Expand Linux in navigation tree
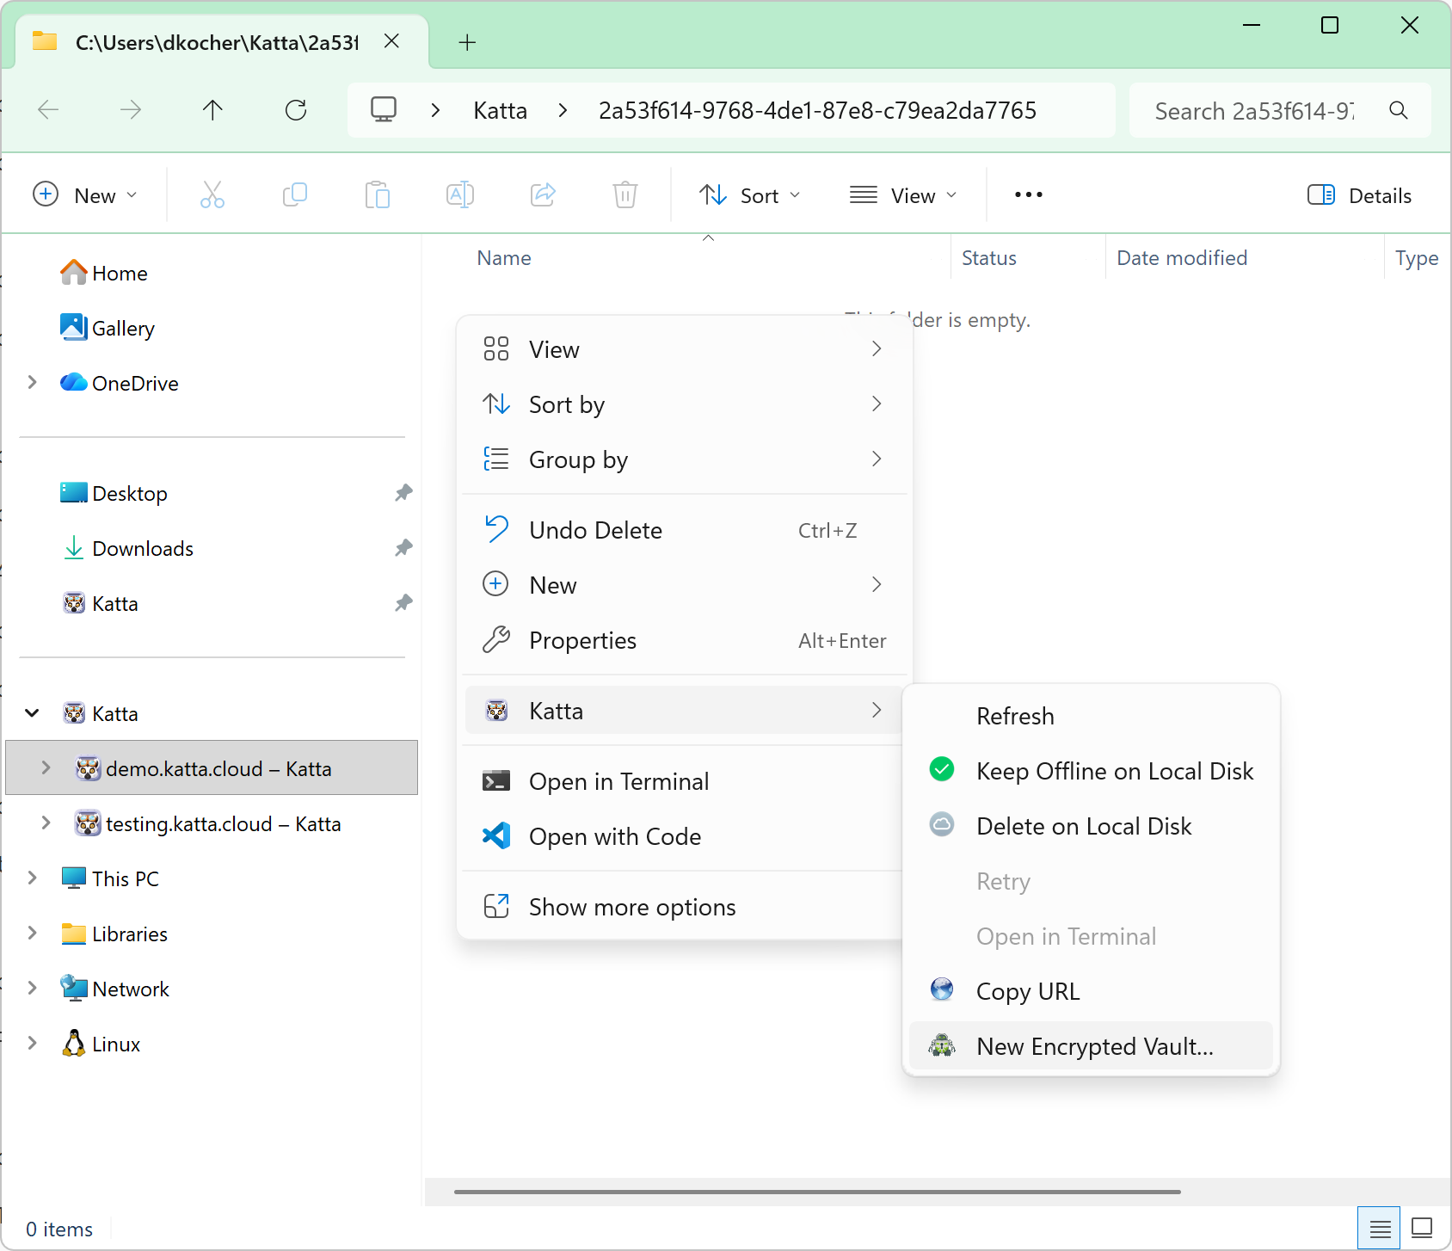 (32, 1044)
